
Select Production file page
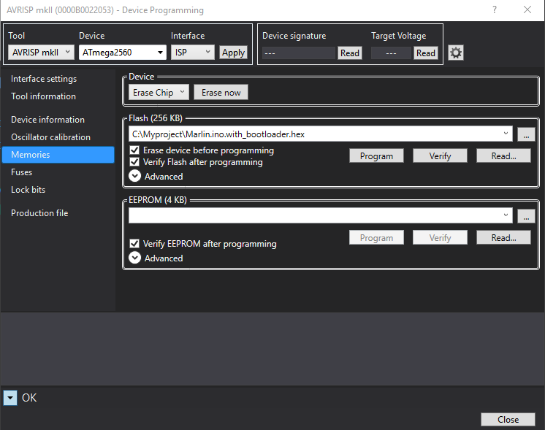coord(39,213)
